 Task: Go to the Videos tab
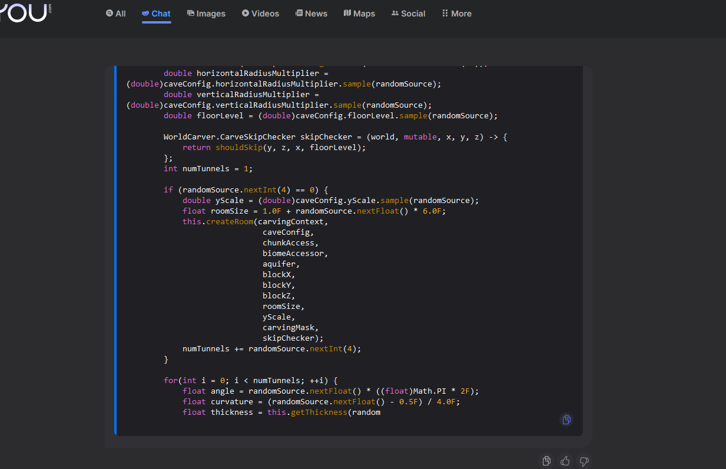[x=260, y=14]
